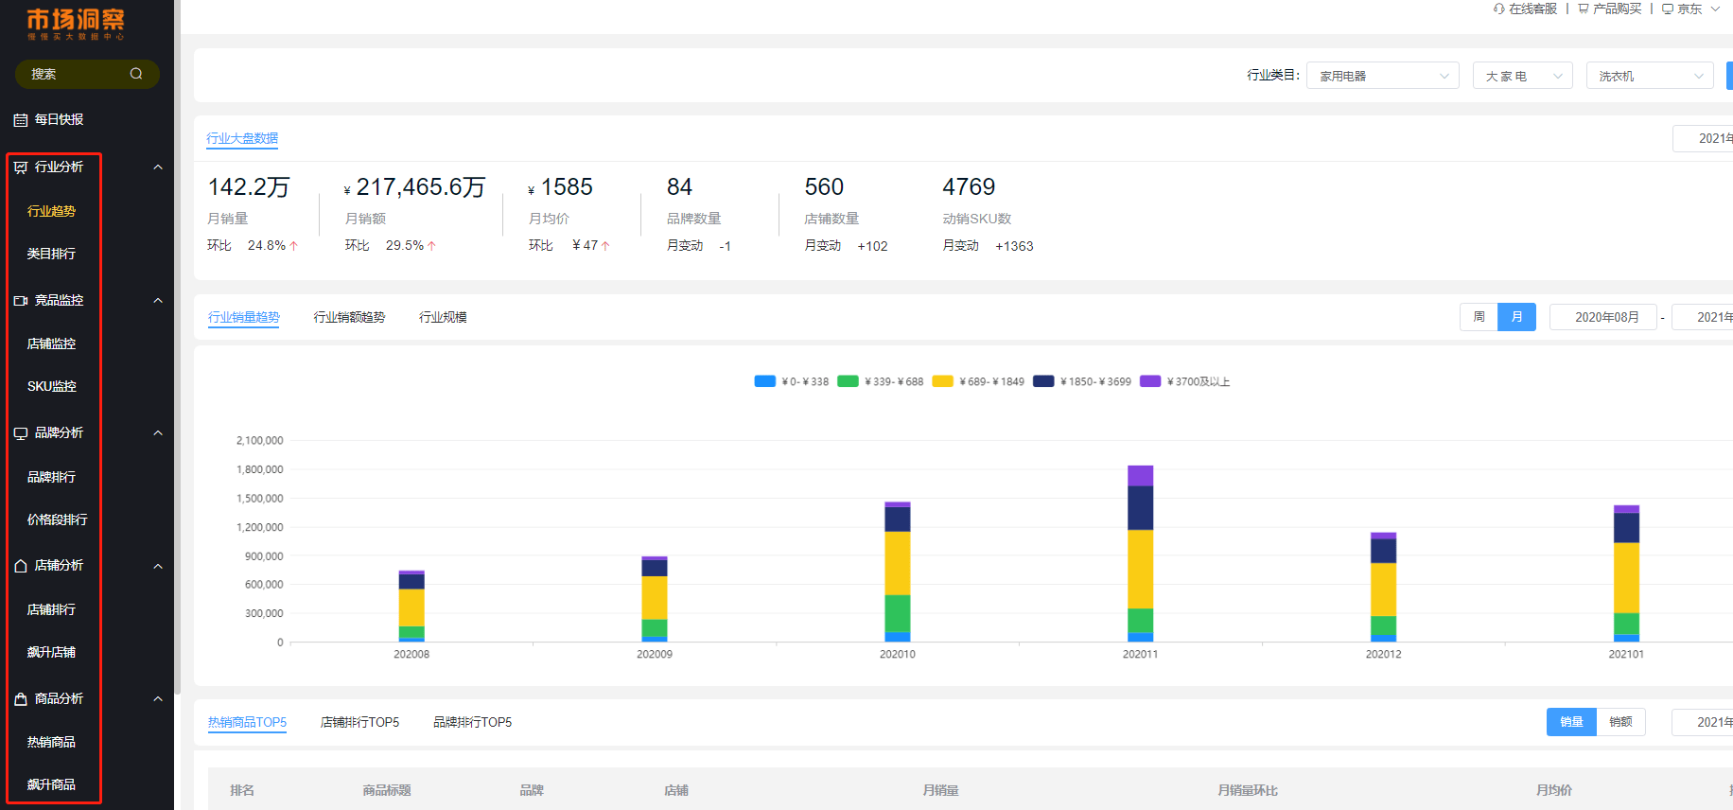Image resolution: width=1733 pixels, height=810 pixels.
Task: Click 在线客服 link in header
Action: pos(1532,9)
